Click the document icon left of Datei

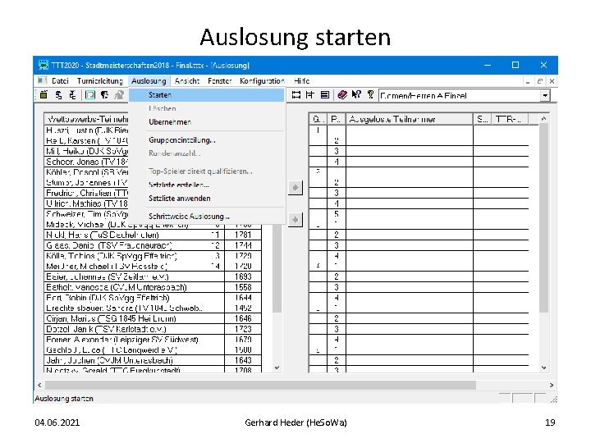pos(42,80)
